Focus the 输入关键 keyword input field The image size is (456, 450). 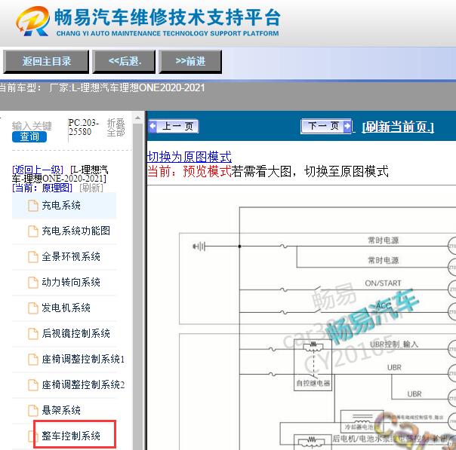(x=32, y=126)
